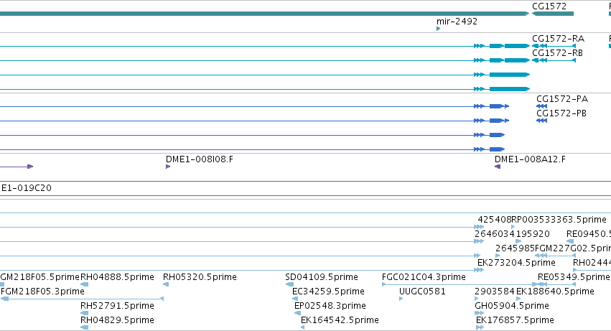Open the EK188640.5prime EST label

point(555,292)
